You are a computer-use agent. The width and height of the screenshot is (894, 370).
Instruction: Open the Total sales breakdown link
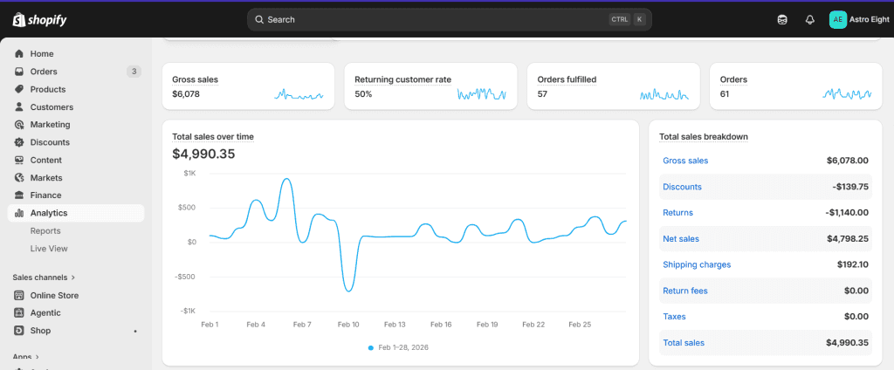[x=683, y=343]
